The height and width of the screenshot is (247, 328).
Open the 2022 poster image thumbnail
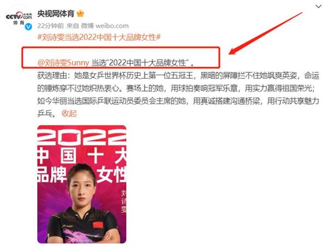[82, 184]
